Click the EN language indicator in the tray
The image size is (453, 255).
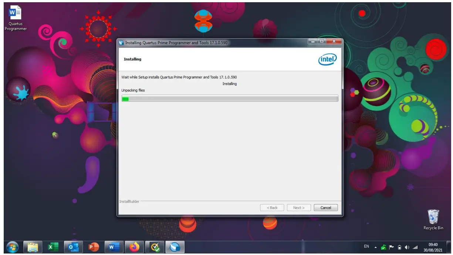pyautogui.click(x=366, y=247)
